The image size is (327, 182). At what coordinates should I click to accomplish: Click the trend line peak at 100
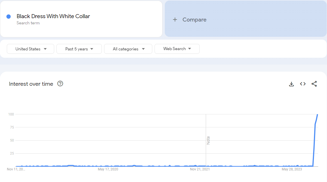[317, 114]
